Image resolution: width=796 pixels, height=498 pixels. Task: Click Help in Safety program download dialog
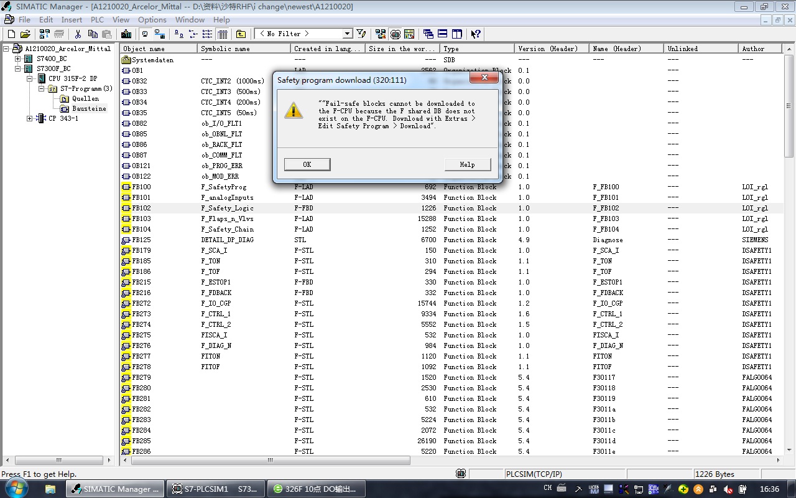[468, 164]
